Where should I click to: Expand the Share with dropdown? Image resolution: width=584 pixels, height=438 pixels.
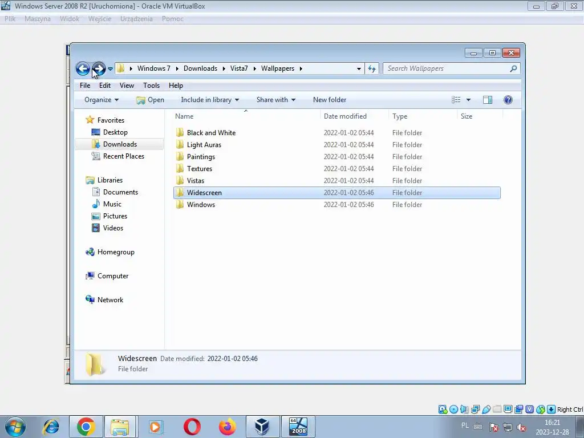click(275, 100)
